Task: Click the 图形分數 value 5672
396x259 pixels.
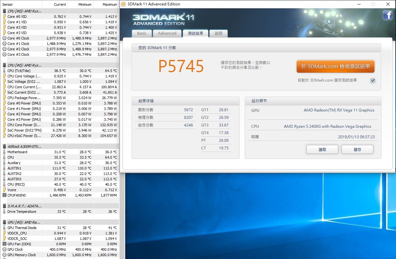Action: [x=188, y=110]
